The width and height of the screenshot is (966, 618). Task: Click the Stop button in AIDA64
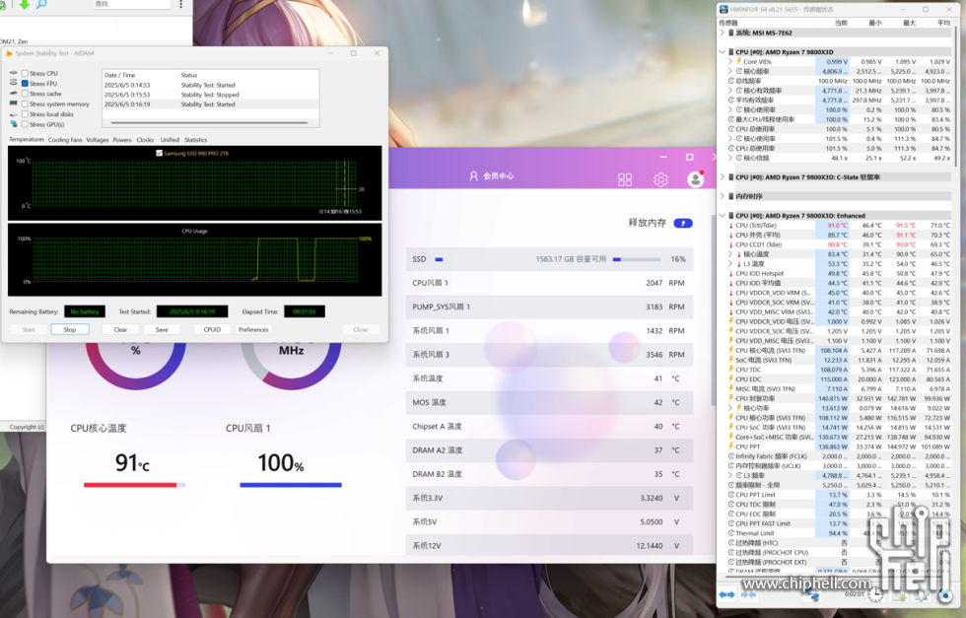pyautogui.click(x=70, y=329)
